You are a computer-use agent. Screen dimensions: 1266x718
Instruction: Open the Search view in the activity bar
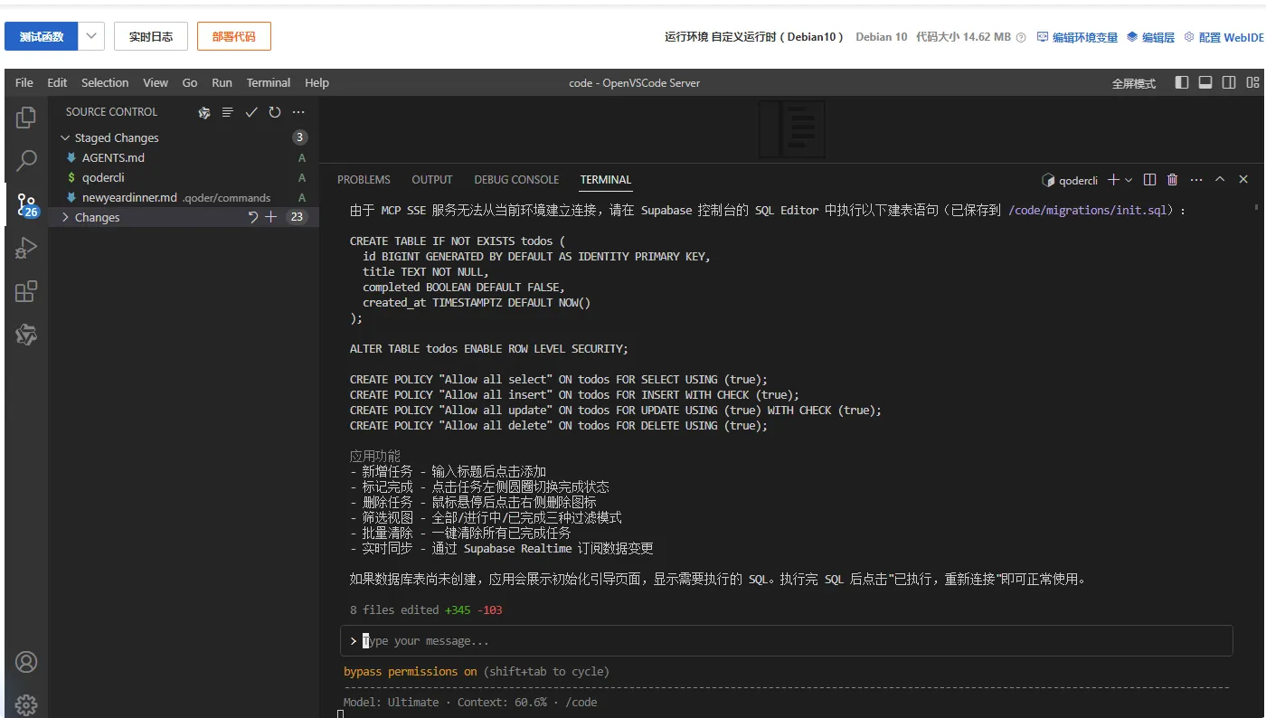[25, 159]
